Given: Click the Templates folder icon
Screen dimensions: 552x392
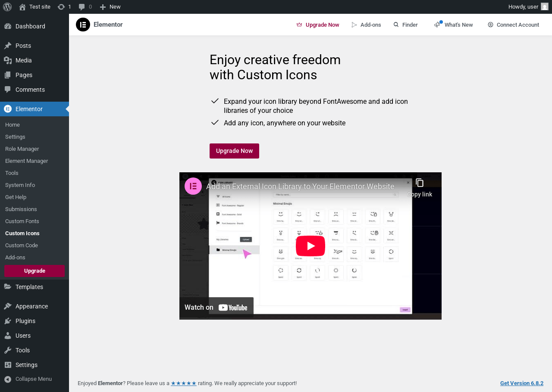Looking at the screenshot, I should click(x=8, y=287).
